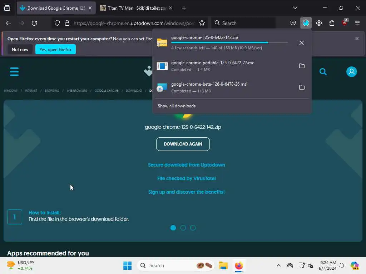The image size is (366, 274).
Task: Expand the list all tabs chevron
Action: 295,8
